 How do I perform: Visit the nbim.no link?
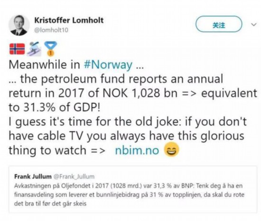[x=137, y=150]
